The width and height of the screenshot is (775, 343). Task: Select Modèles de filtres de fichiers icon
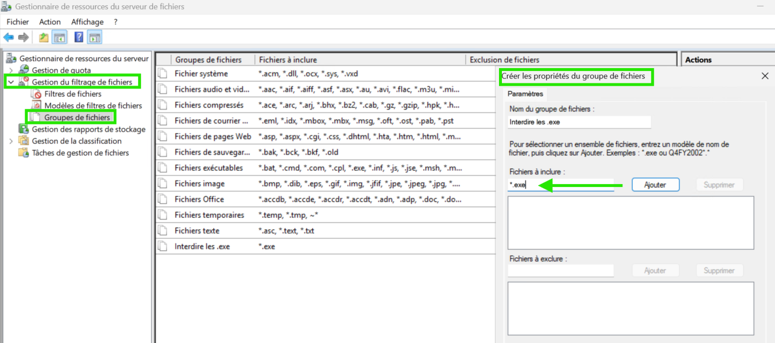click(x=37, y=105)
